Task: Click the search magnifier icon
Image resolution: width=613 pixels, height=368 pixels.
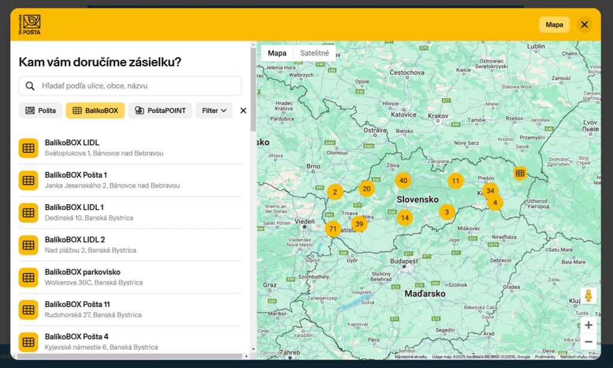Action: click(x=30, y=86)
